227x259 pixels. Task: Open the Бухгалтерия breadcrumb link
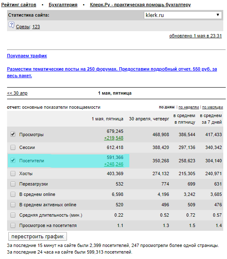click(63, 5)
